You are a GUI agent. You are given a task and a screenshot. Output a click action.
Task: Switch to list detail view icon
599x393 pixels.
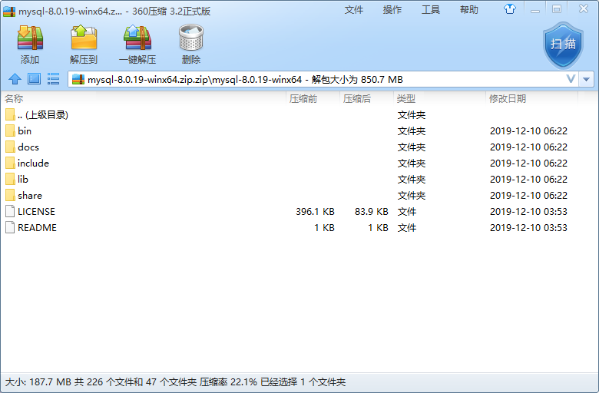pos(53,79)
